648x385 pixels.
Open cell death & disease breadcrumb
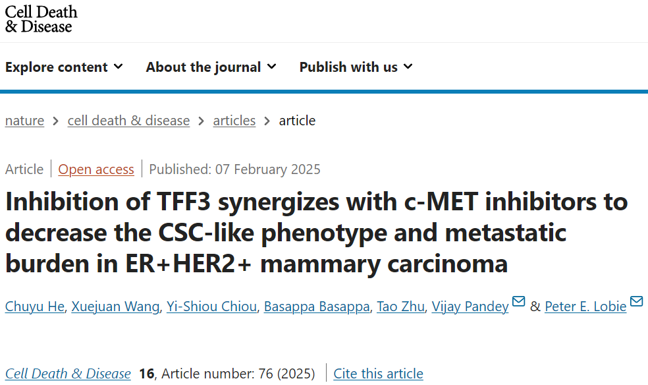(128, 121)
